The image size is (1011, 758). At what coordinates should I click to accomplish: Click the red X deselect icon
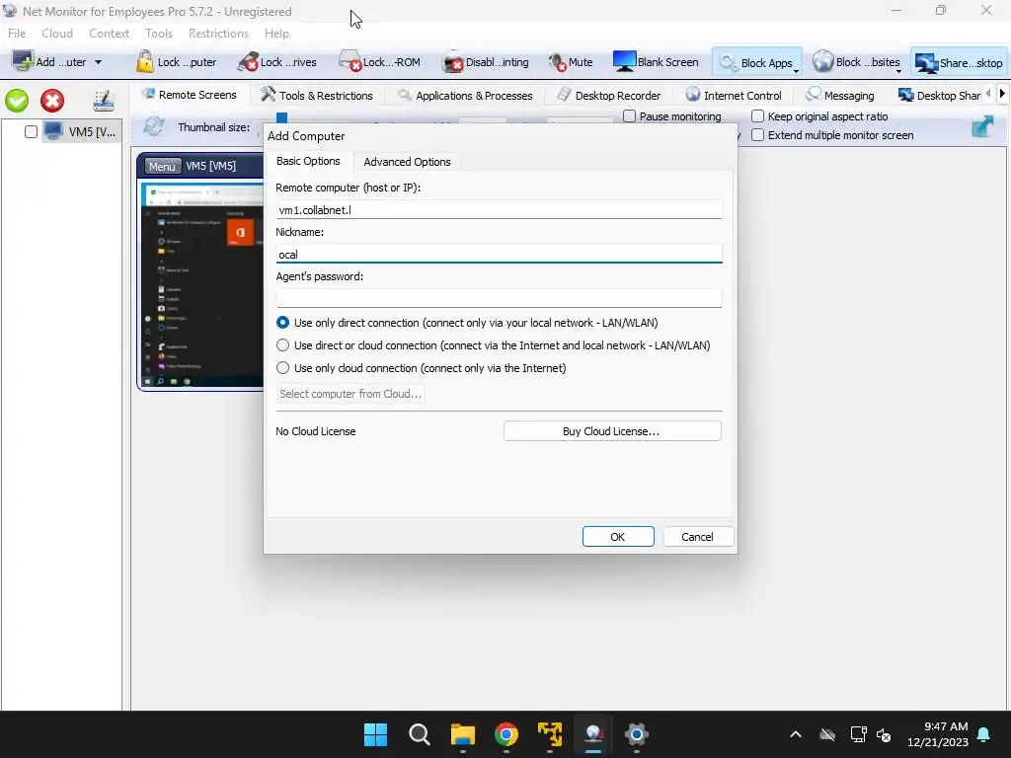tap(52, 101)
